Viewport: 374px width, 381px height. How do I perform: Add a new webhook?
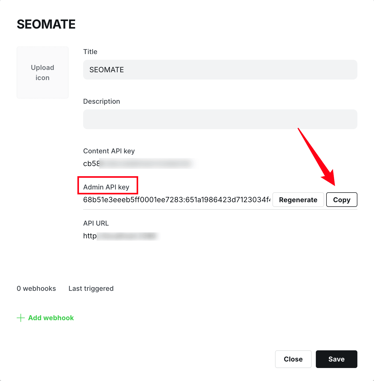(x=50, y=318)
